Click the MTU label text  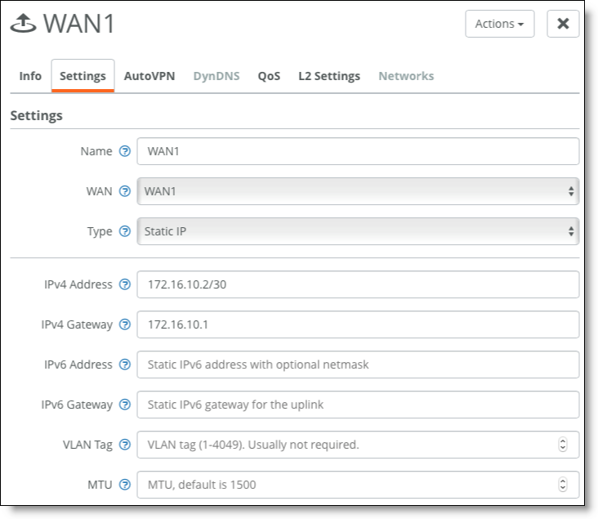click(x=100, y=485)
